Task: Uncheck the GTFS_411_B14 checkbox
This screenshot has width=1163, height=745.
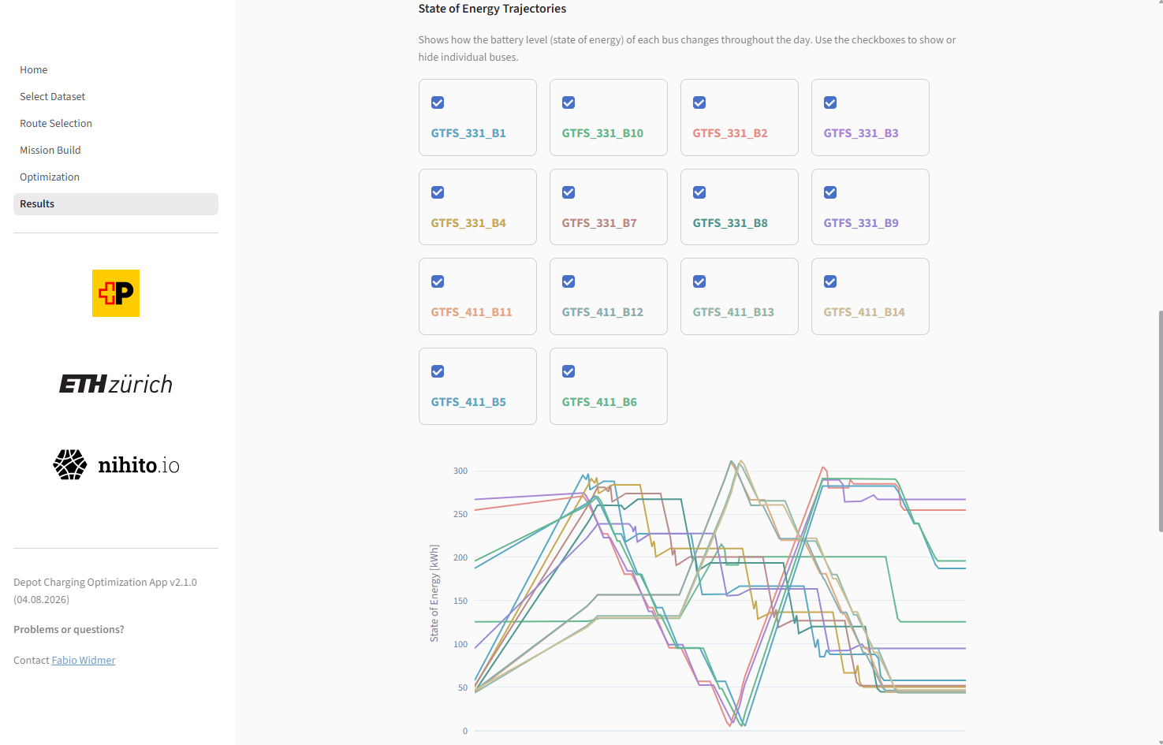Action: point(830,281)
